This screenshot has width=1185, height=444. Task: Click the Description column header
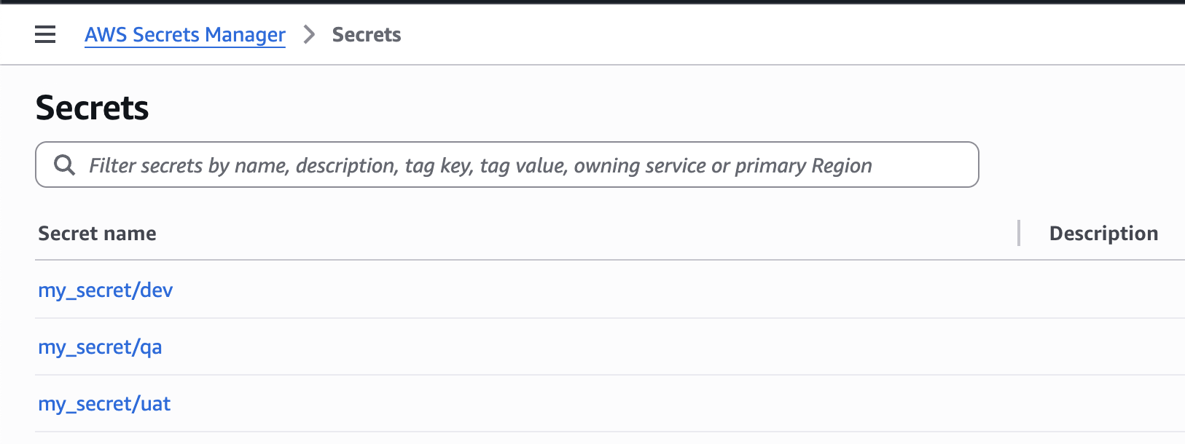click(x=1103, y=233)
